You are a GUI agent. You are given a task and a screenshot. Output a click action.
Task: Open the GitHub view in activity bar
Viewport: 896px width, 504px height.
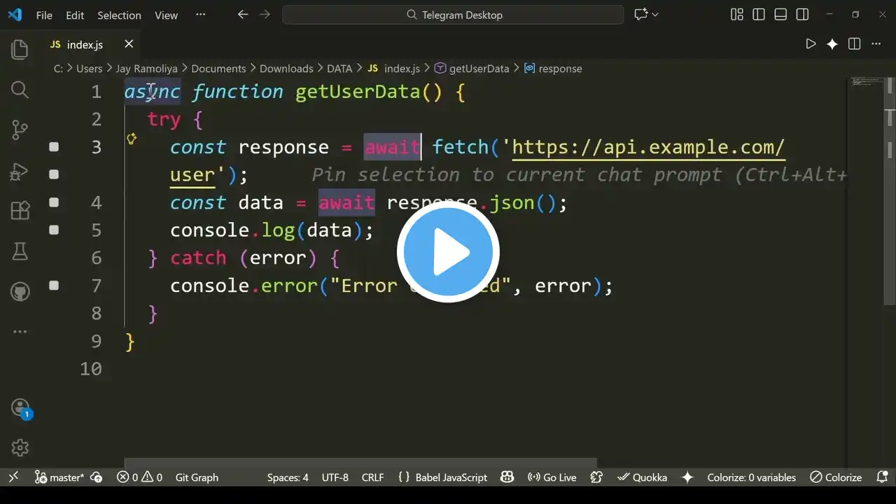click(x=20, y=291)
